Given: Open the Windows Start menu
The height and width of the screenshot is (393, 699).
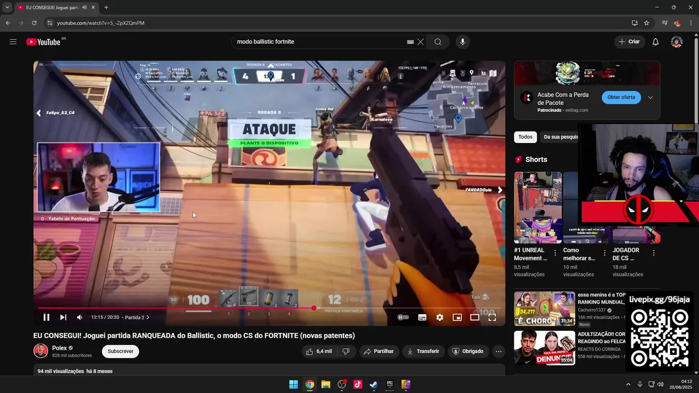Looking at the screenshot, I should [293, 384].
